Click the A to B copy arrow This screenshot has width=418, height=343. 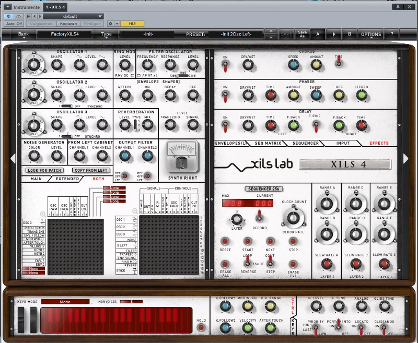pyautogui.click(x=333, y=34)
